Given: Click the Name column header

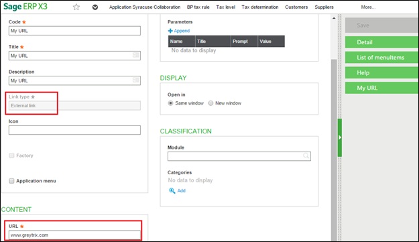Looking at the screenshot, I should (182, 42).
